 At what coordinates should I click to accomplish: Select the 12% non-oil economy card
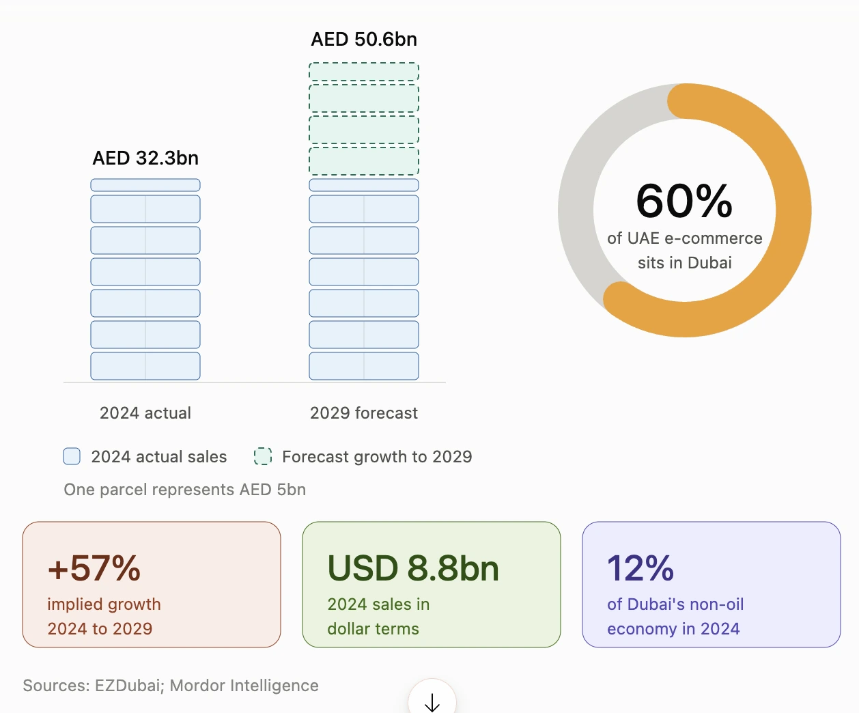tap(712, 585)
